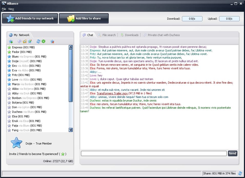
Task: Click the Send button in the chat
Action: [232, 153]
